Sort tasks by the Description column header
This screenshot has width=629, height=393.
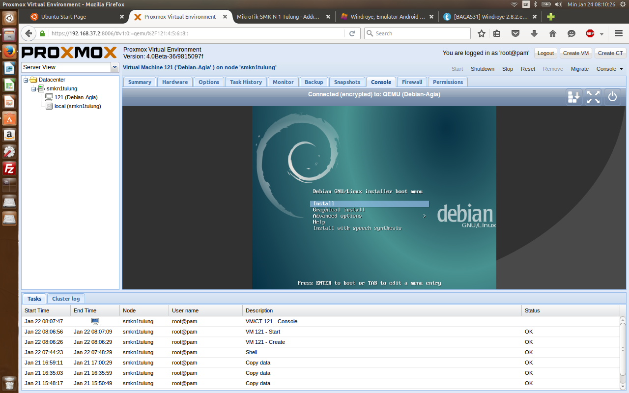point(382,310)
